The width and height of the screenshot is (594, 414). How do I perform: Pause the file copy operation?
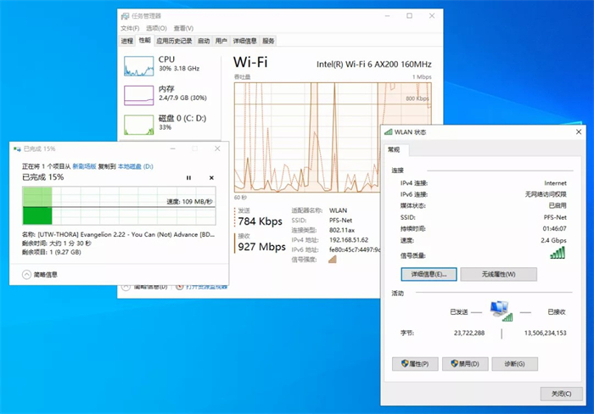point(188,177)
